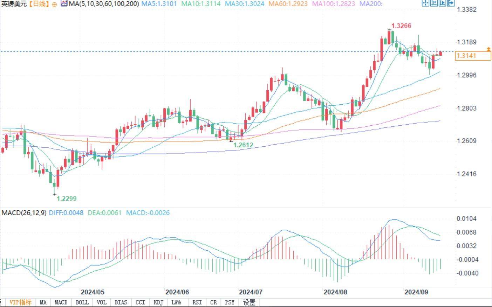
Task: Click the orange circle icon beside 日线
Action: click(x=54, y=4)
